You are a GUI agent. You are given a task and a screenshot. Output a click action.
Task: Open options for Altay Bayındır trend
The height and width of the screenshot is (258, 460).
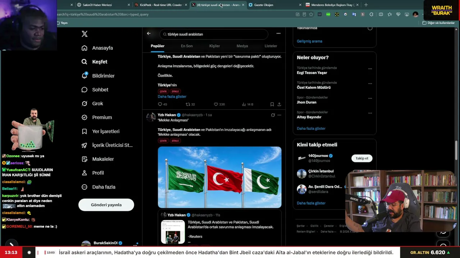pyautogui.click(x=370, y=113)
